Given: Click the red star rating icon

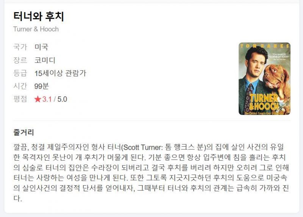Looking at the screenshot, I should [37, 99].
